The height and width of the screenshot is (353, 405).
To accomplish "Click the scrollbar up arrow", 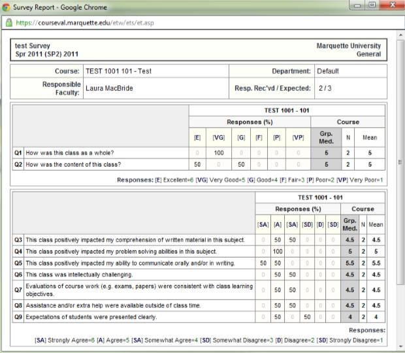I will pyautogui.click(x=400, y=35).
